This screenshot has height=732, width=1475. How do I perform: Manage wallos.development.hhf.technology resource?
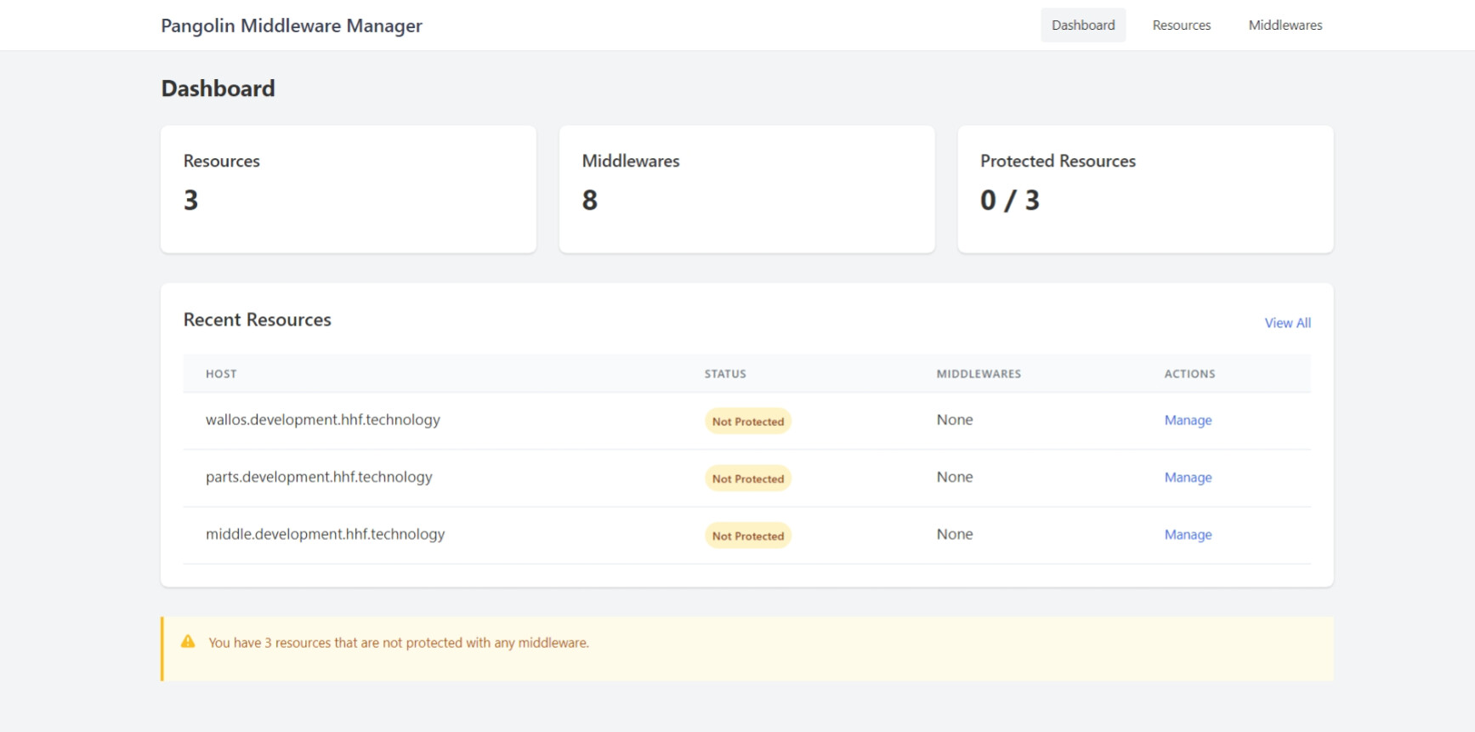(x=1188, y=420)
